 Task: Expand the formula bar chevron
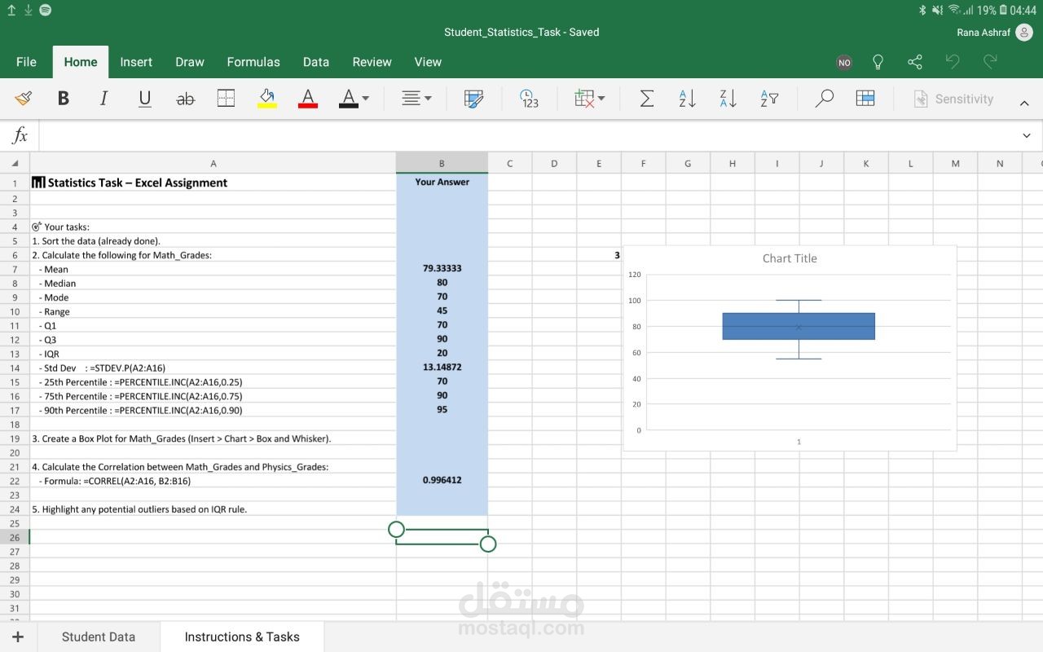[1026, 135]
